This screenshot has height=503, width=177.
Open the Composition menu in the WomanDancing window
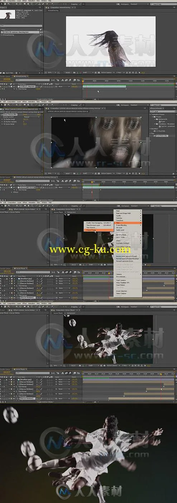11,1
